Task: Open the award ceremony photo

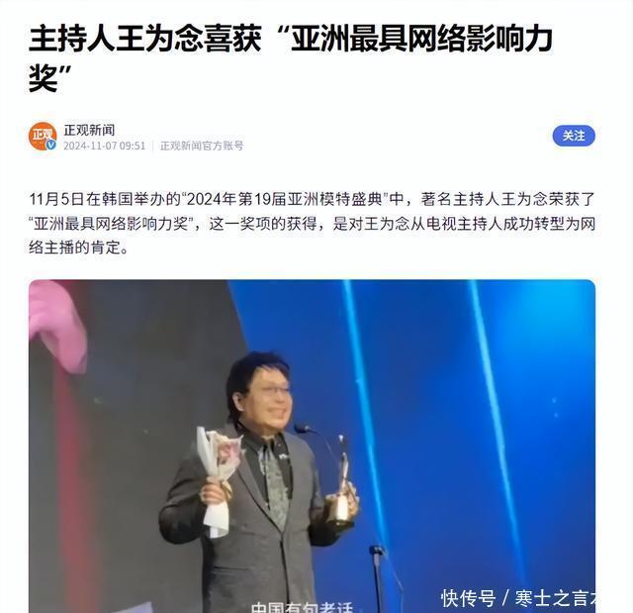Action: point(312,446)
